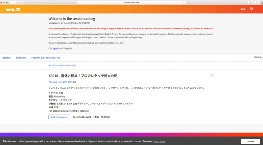This screenshot has width=263, height=145.
Task: Click the S9016 session title
Action: click(x=83, y=76)
